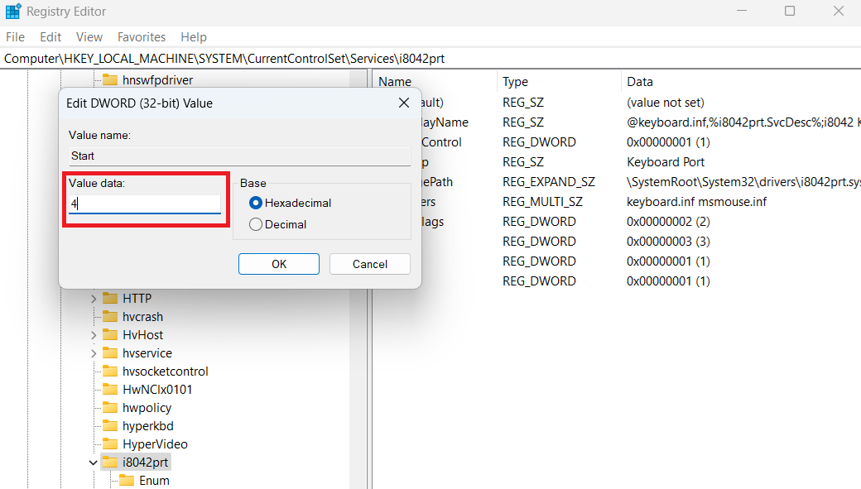861x489 pixels.
Task: Switch the base to Decimal
Action: [x=256, y=223]
